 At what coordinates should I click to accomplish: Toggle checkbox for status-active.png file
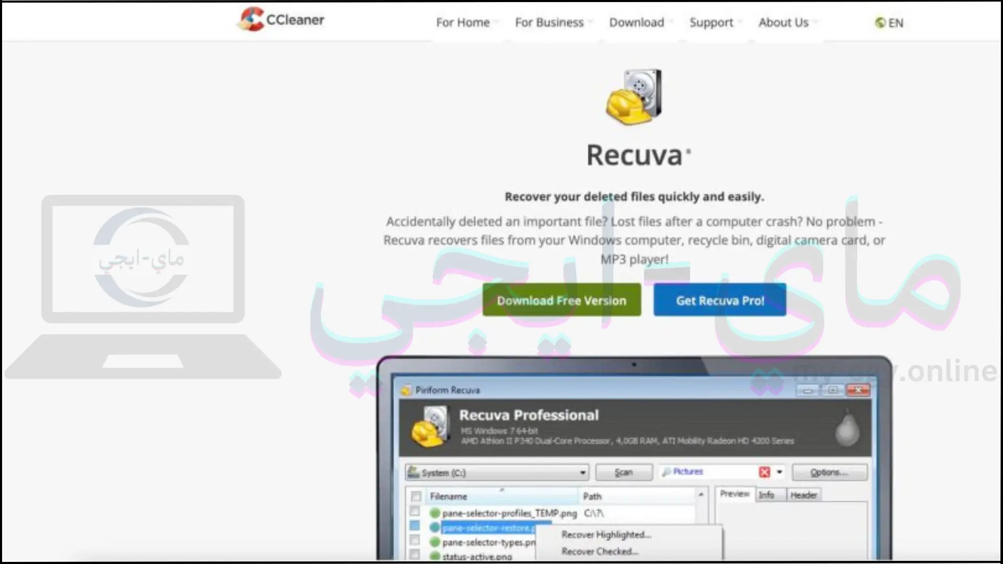(x=415, y=556)
